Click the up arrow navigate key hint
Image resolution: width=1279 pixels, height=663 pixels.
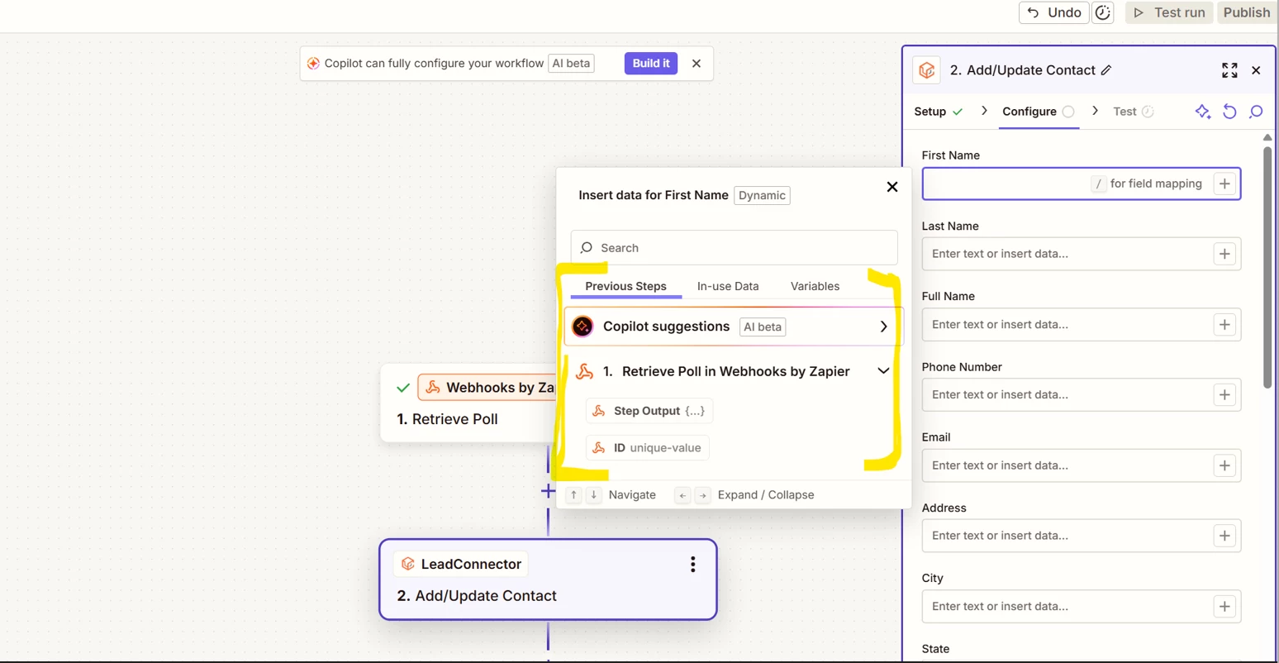click(x=573, y=495)
